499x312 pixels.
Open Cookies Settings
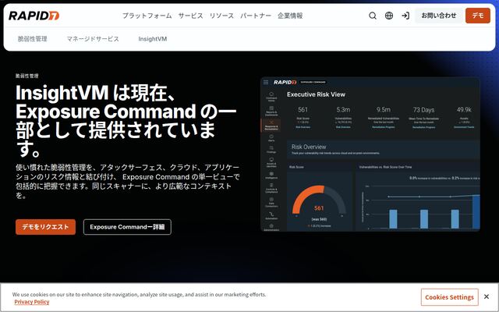(449, 297)
